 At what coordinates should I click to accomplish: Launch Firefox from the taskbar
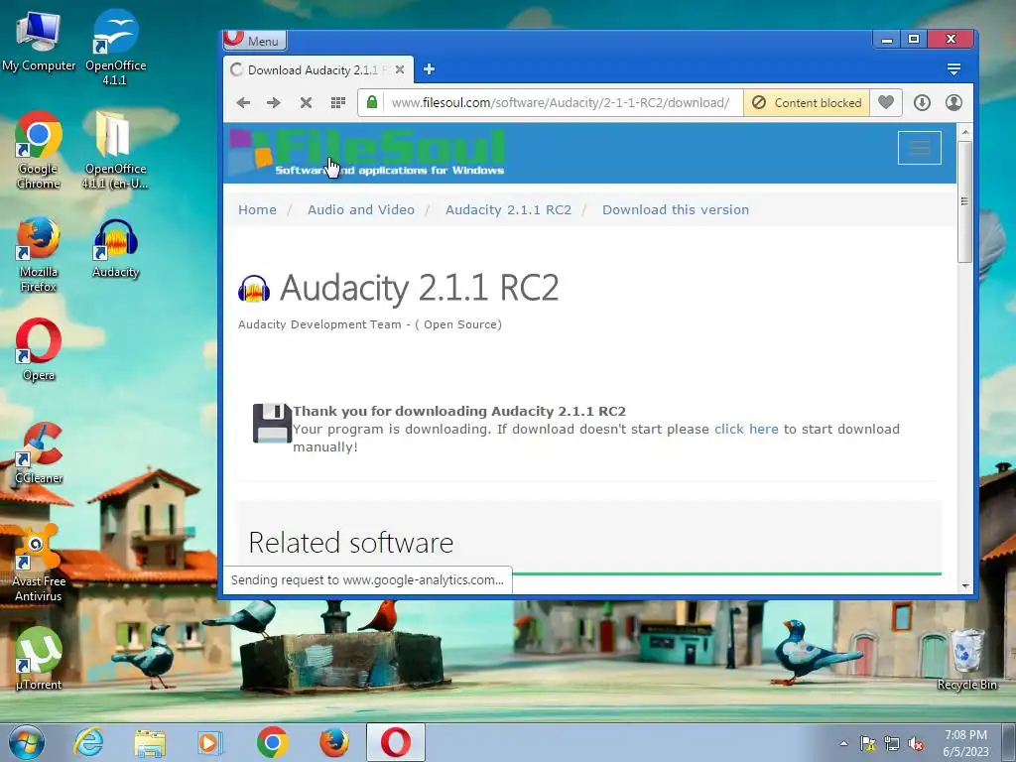point(333,742)
